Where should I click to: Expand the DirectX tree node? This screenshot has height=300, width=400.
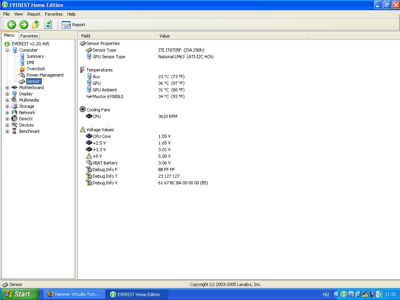click(x=7, y=119)
